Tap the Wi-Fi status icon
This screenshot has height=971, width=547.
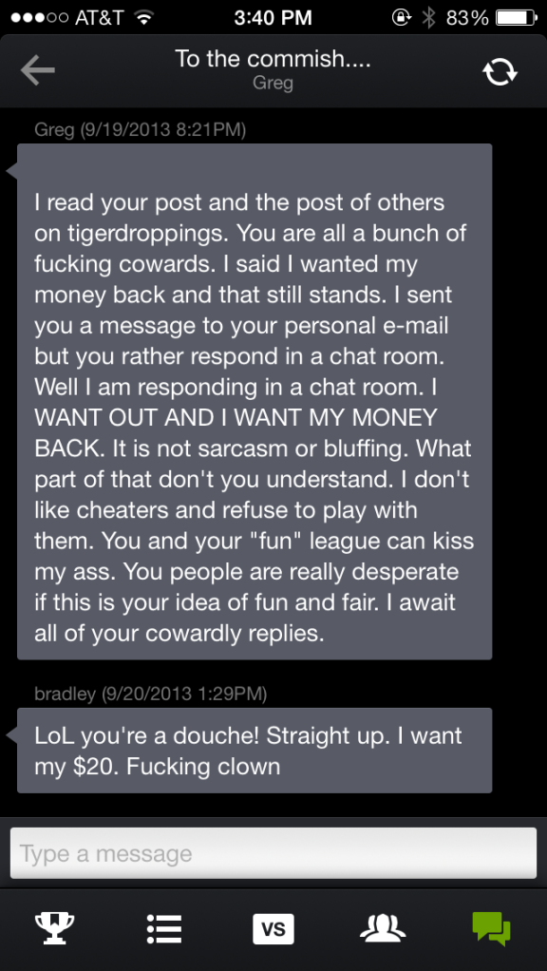point(144,17)
